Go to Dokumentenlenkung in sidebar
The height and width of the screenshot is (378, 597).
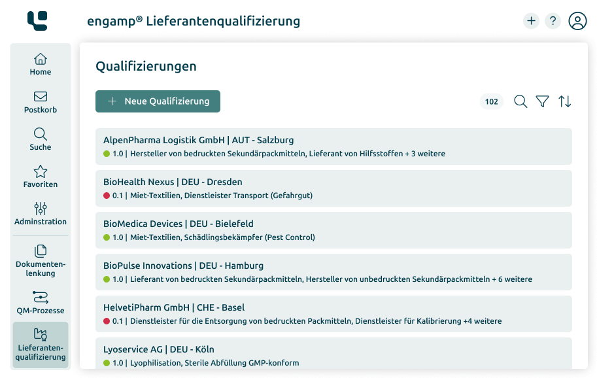[41, 261]
